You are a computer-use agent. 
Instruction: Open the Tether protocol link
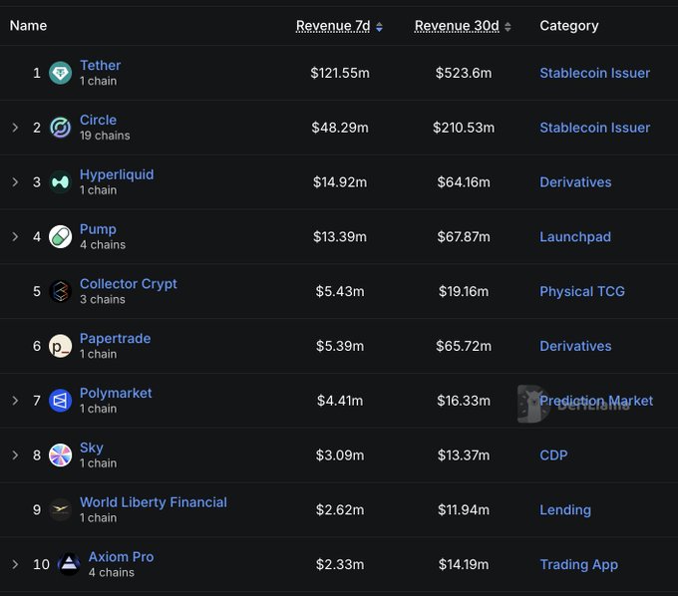pyautogui.click(x=100, y=65)
